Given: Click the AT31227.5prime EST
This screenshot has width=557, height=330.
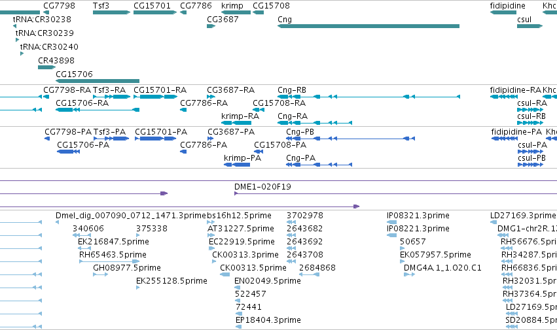Looking at the screenshot, I should pyautogui.click(x=211, y=235).
